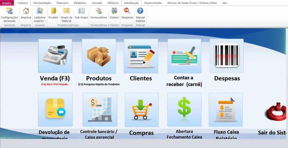This screenshot has width=288, height=148.
Task: Click (F2) Pesquisa Rápida de Produtos text
Action: click(99, 84)
